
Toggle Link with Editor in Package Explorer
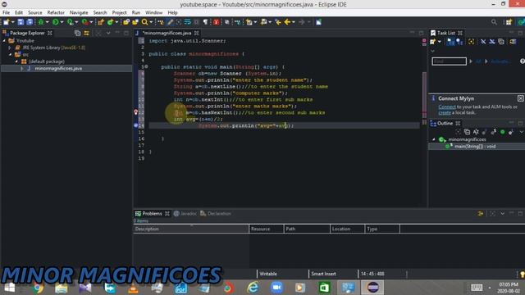click(x=86, y=33)
